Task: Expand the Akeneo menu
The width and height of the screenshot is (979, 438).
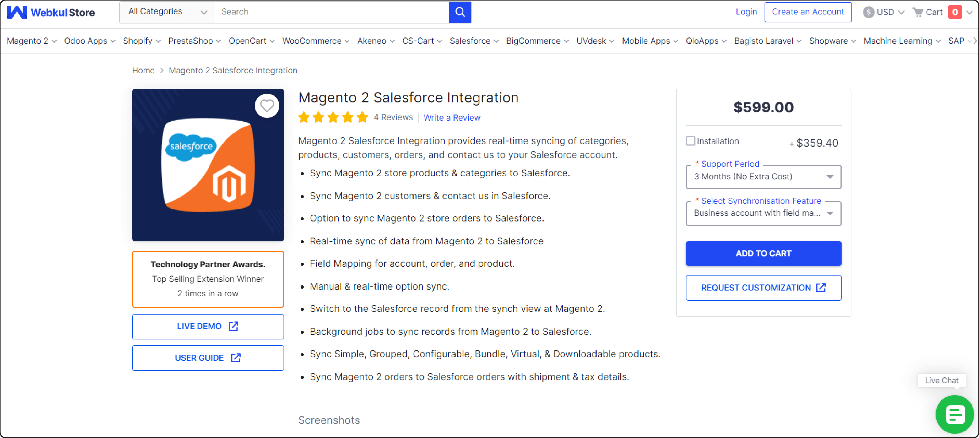Action: pos(376,41)
